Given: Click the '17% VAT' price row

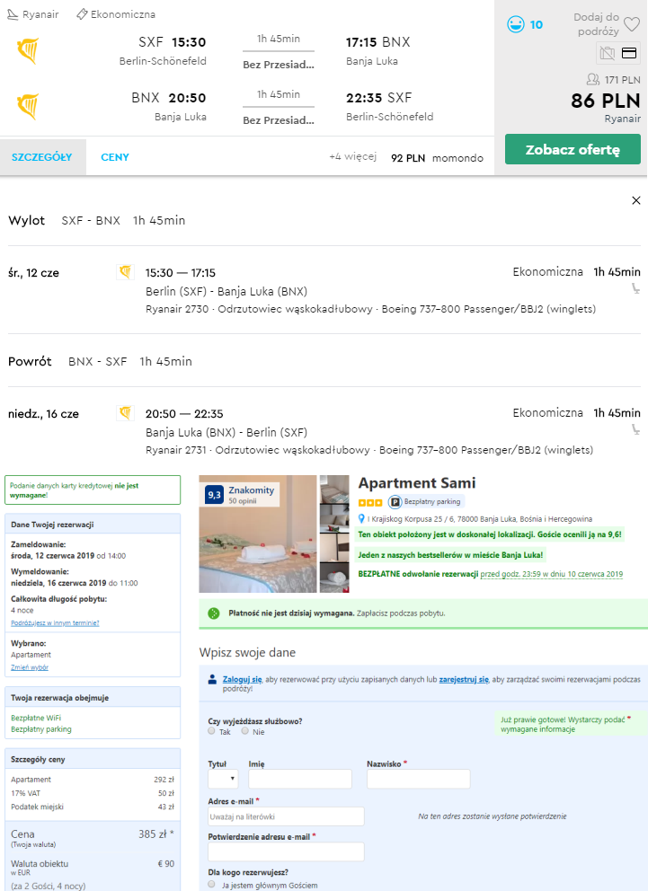Looking at the screenshot, I should pos(93,793).
